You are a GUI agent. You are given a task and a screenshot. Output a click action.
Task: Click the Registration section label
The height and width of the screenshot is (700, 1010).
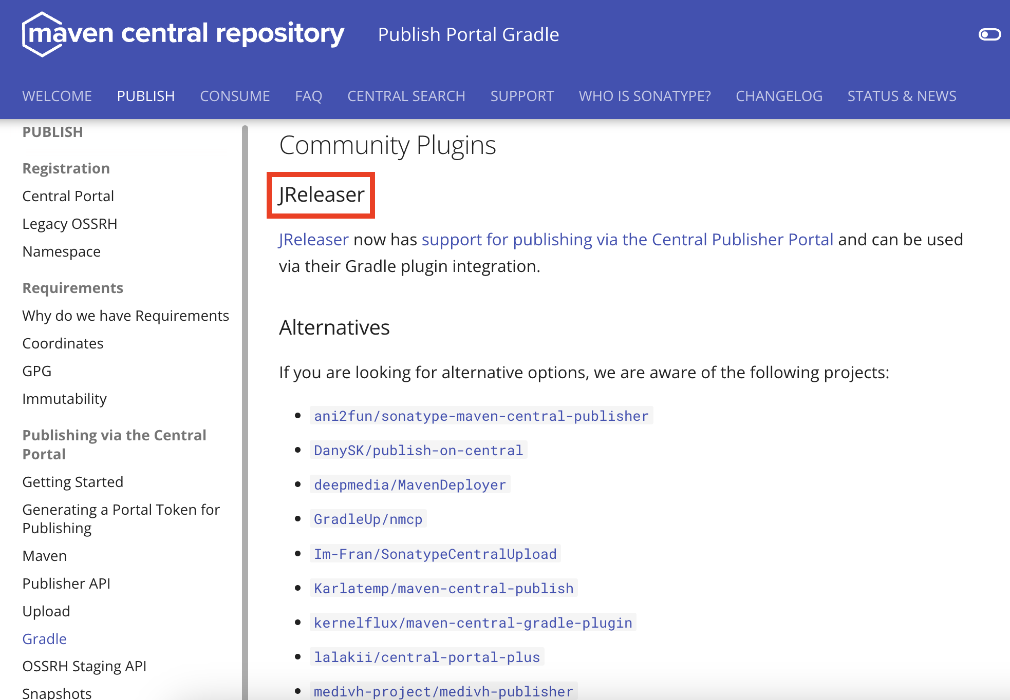coord(66,168)
